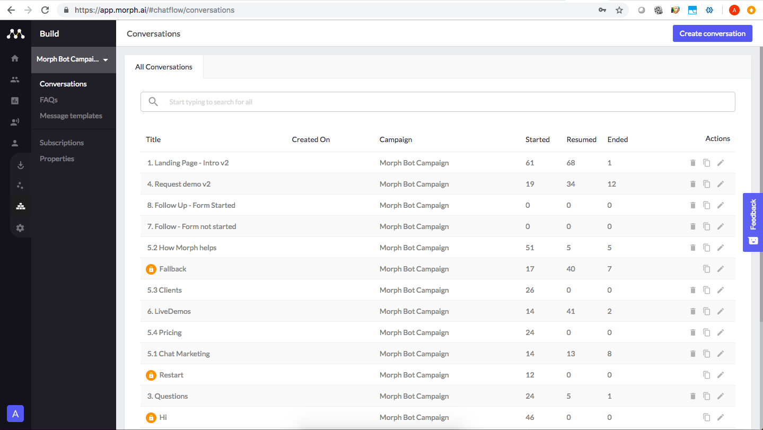Screen dimensions: 763x430
Task: Open the Feedback side button
Action: point(753,222)
